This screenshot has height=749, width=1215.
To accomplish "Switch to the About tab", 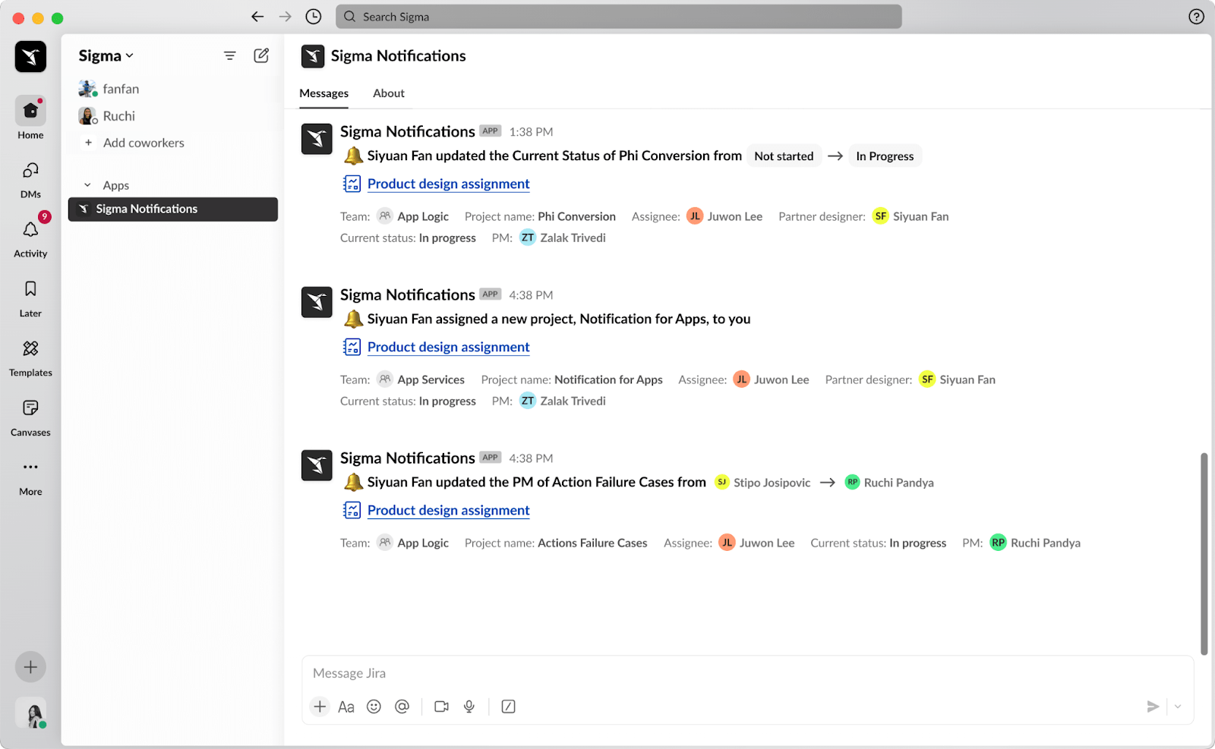I will [389, 93].
